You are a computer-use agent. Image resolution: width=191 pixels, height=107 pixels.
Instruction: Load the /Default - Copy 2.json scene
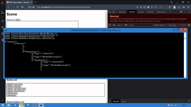click(x=15, y=84)
